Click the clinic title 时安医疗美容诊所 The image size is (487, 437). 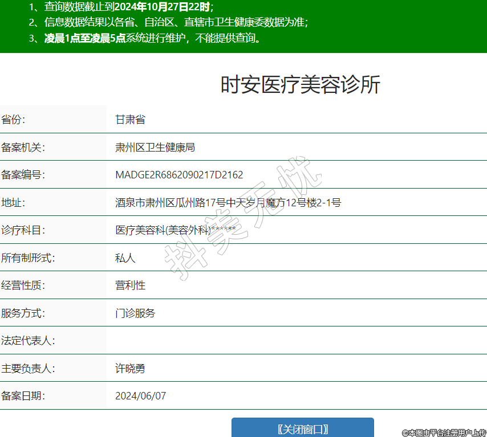tap(300, 85)
